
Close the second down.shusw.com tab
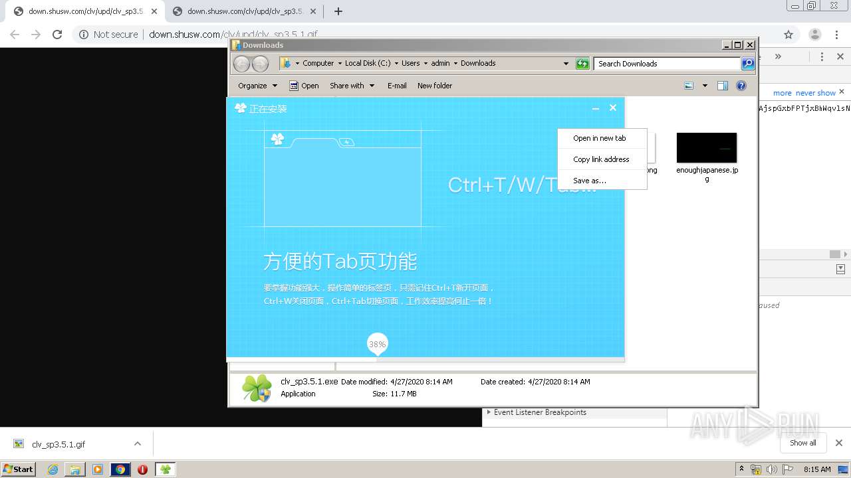pyautogui.click(x=313, y=11)
